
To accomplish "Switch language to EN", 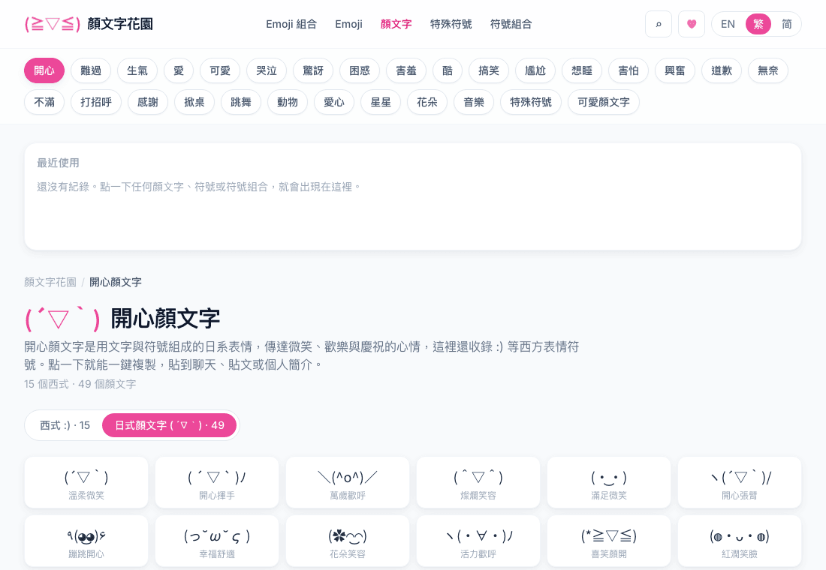I will click(x=728, y=24).
